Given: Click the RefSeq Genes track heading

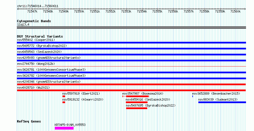Looking at the screenshot, I should click(x=29, y=121).
